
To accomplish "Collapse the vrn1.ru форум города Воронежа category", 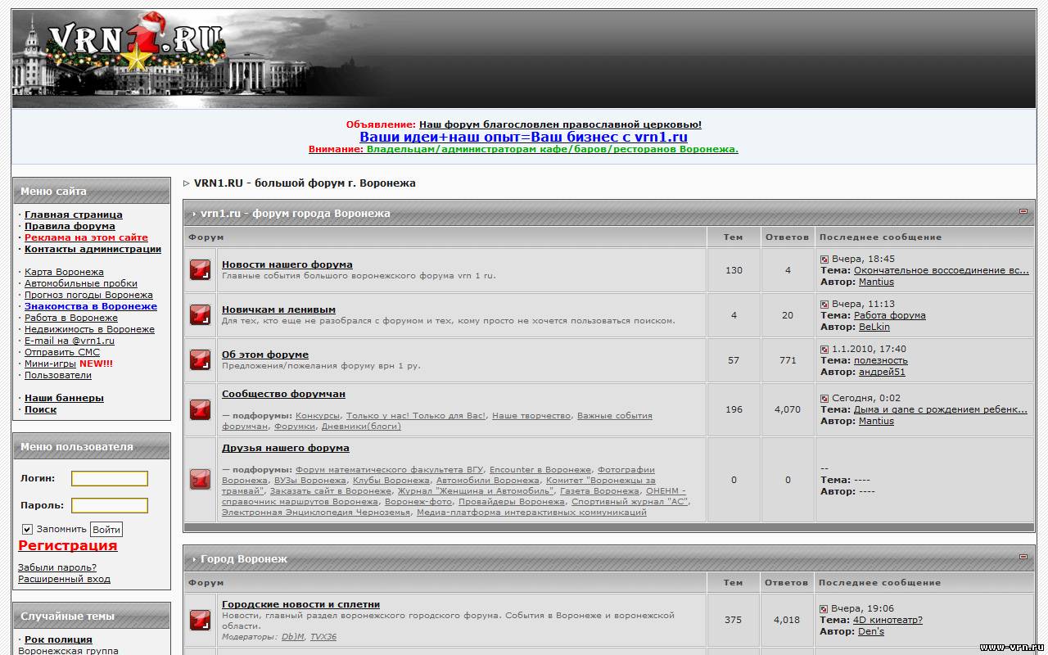I will [x=1023, y=212].
